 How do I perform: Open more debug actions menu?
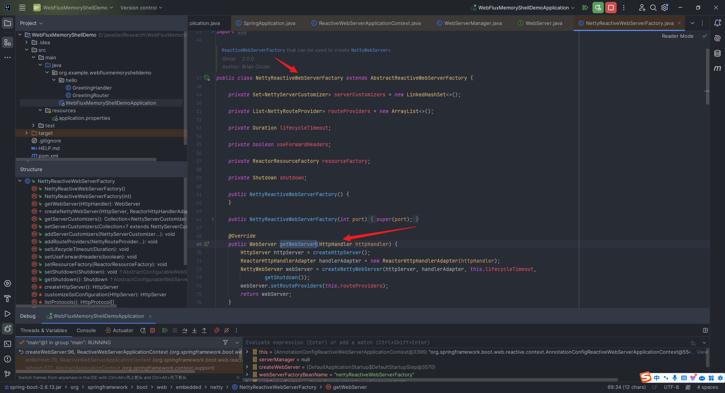[x=236, y=330]
